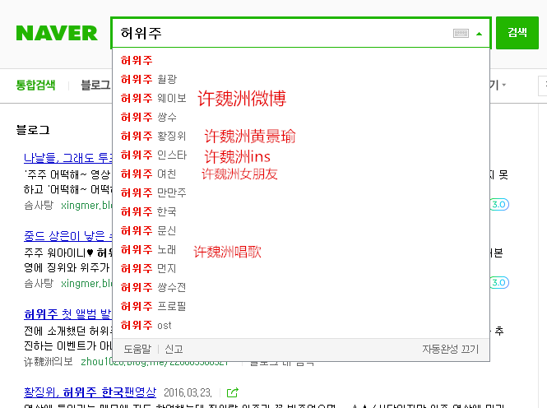Image resolution: width=547 pixels, height=408 pixels.
Task: Open the on-screen keyboard icon in search box
Action: [461, 34]
